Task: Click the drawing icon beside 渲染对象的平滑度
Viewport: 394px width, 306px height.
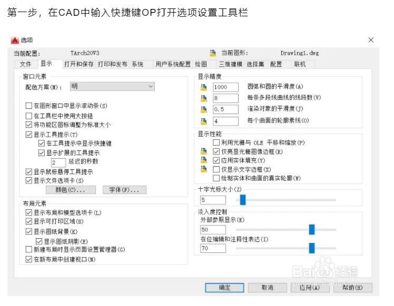Action: 204,109
